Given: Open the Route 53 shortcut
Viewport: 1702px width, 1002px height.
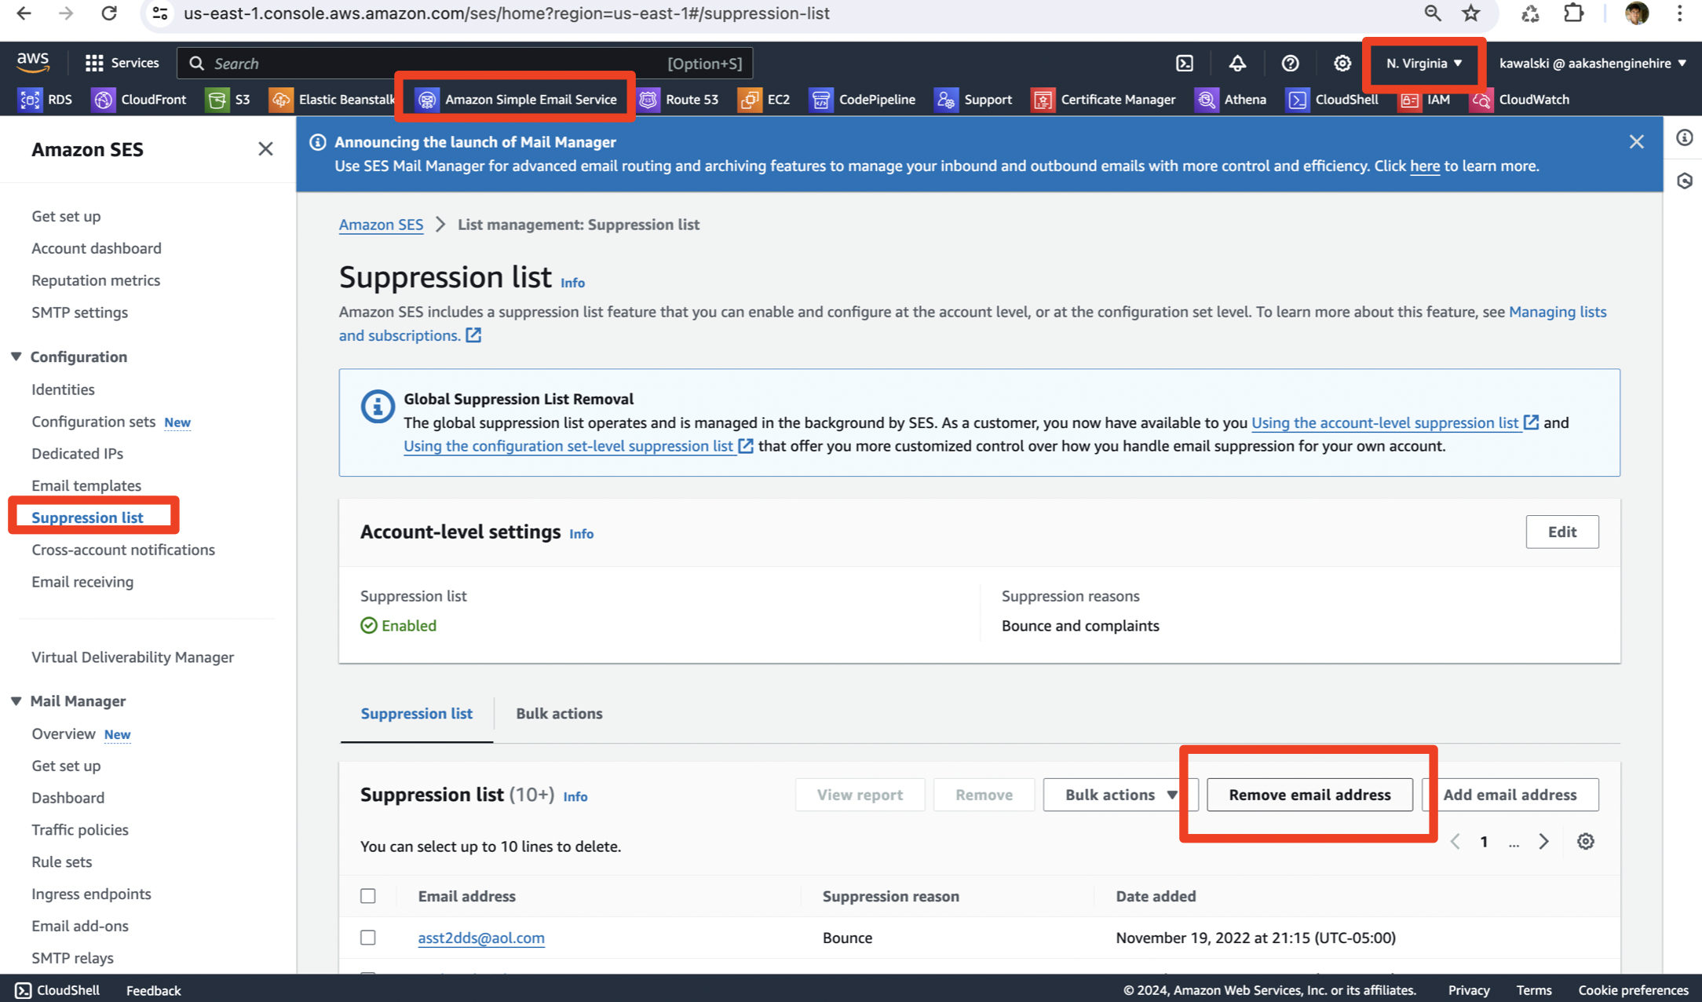Looking at the screenshot, I should click(679, 100).
